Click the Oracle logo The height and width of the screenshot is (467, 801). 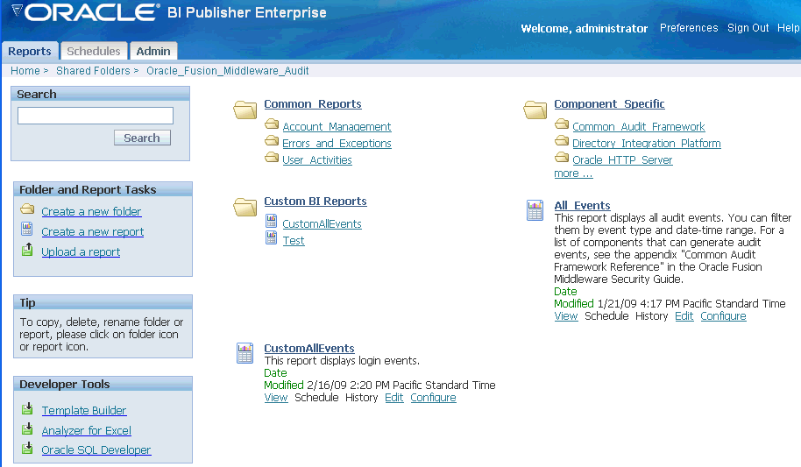tap(92, 12)
